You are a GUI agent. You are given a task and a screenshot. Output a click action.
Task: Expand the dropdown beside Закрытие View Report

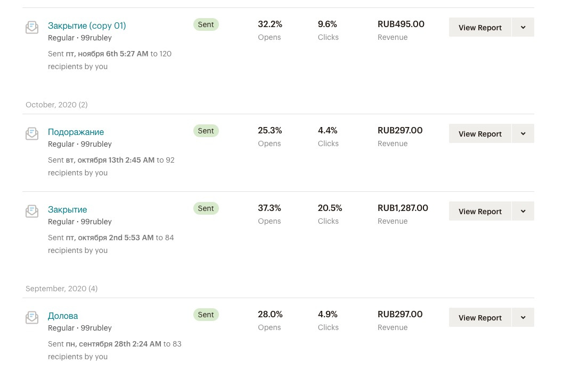523,212
